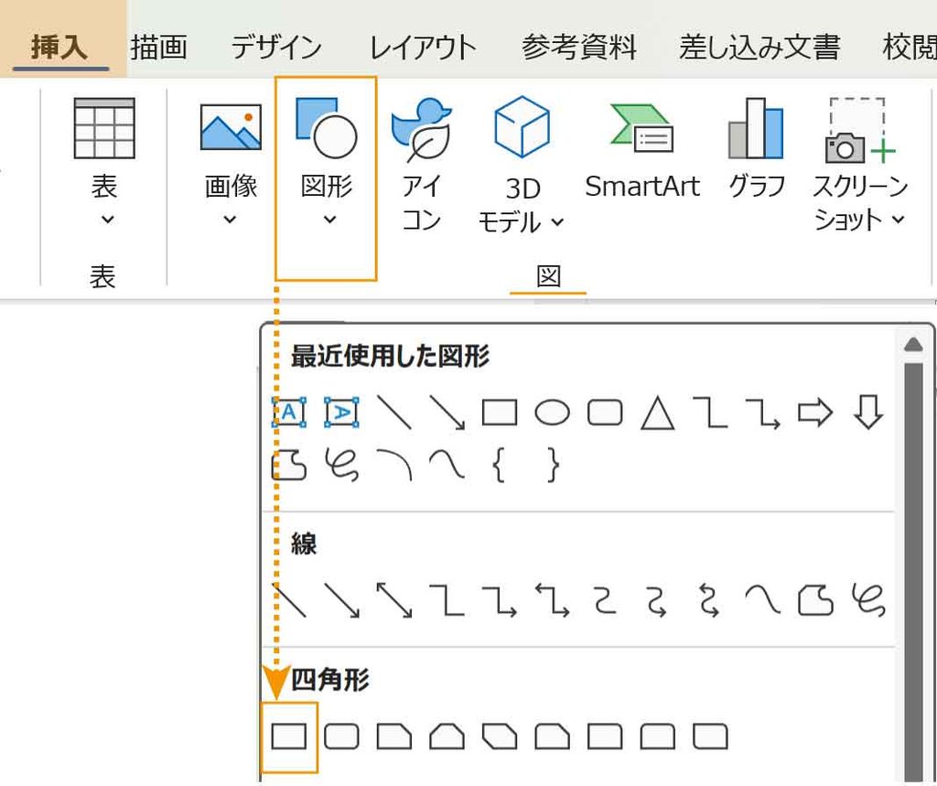The width and height of the screenshot is (937, 786).
Task: Pick the snip same-side corners rectangle
Action: click(x=447, y=737)
